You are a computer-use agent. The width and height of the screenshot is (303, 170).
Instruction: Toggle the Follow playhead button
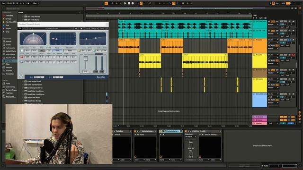coord(106,3)
